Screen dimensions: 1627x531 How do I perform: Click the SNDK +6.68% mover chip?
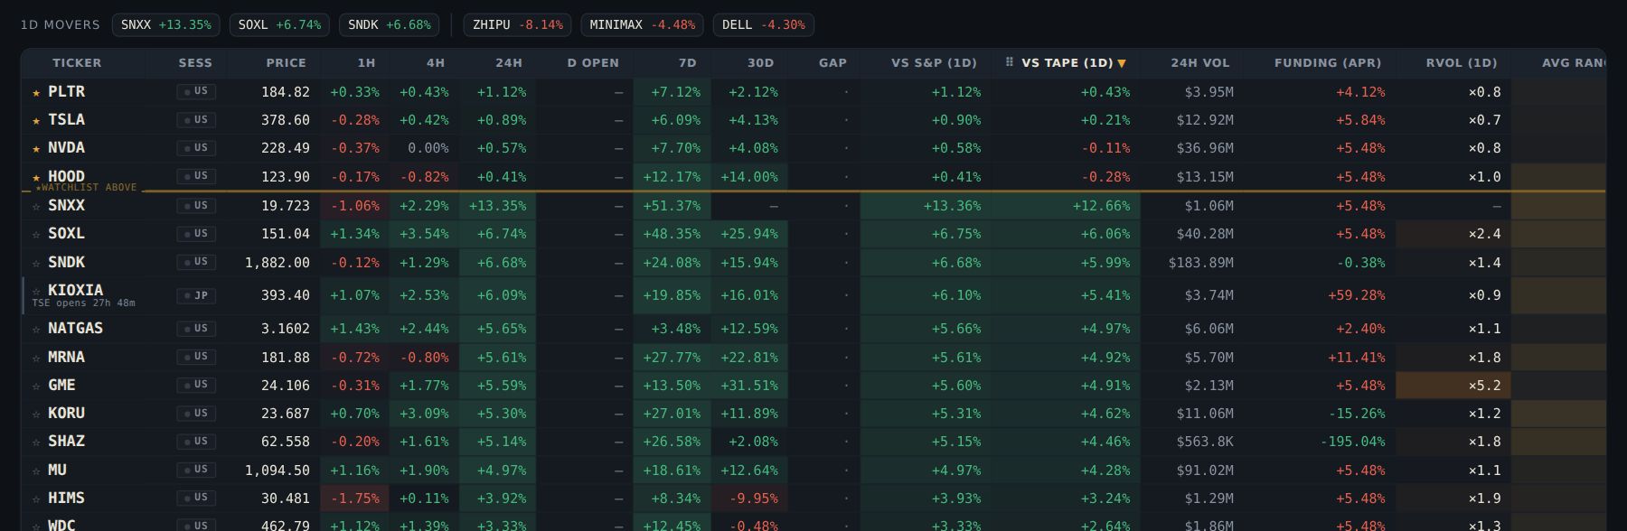[390, 25]
